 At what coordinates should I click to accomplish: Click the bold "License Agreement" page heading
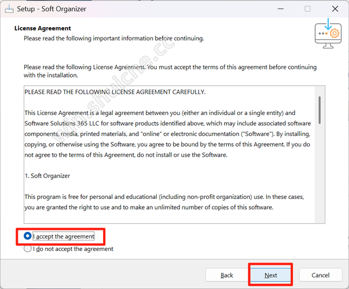click(x=42, y=28)
